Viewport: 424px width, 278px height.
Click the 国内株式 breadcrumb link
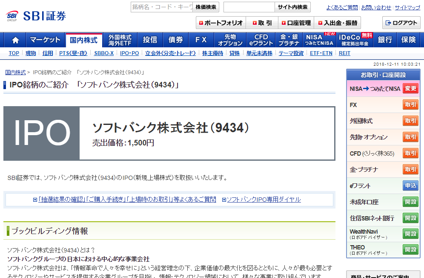[x=15, y=72]
